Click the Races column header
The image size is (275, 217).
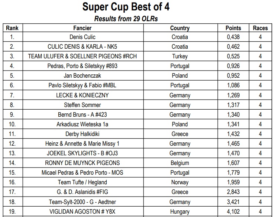point(260,28)
